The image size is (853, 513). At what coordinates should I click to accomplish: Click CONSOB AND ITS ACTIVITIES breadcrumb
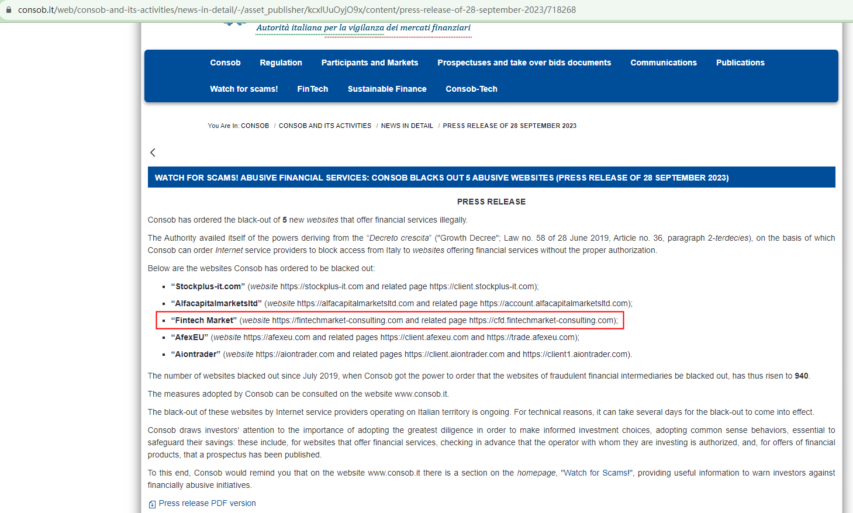325,126
